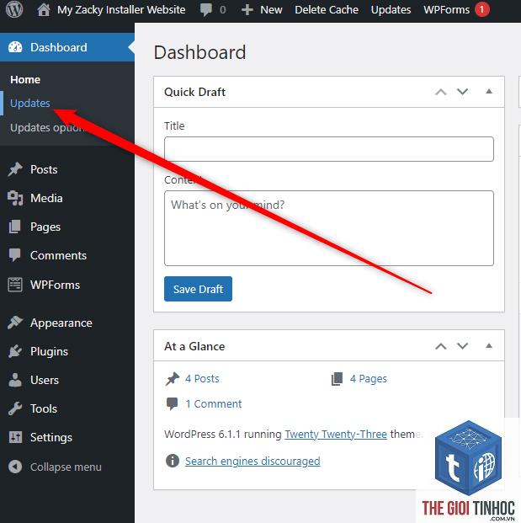
Task: Toggle At a Glance panel collapse triangle
Action: coord(489,346)
